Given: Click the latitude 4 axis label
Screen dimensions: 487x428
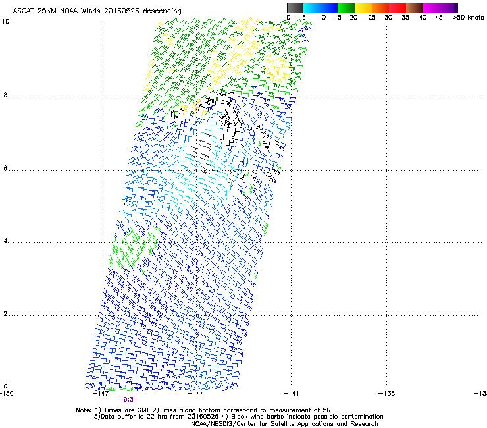Looking at the screenshot, I should point(5,242).
